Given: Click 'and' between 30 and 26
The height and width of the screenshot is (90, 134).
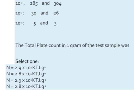Looking at the screenshot, I should (44, 13).
